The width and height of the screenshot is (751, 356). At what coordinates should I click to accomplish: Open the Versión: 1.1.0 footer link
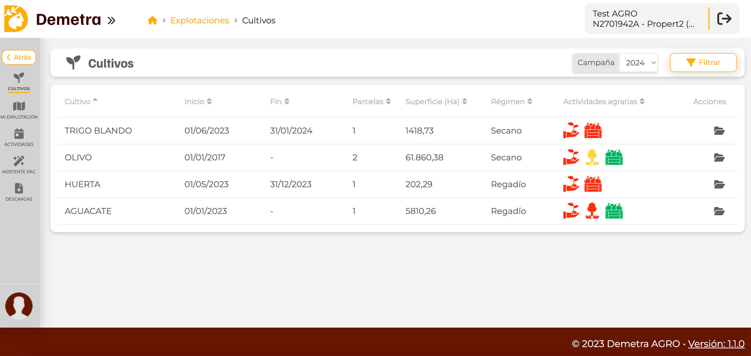716,344
